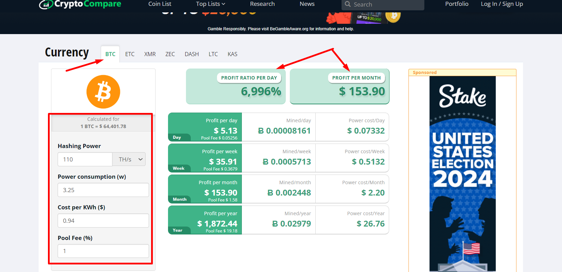
Task: Focus the Power consumption field
Action: 103,190
